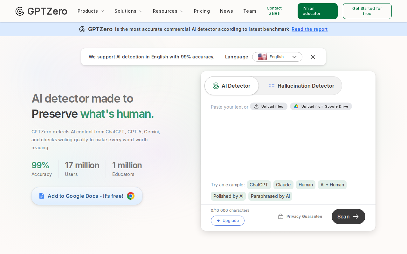Try the Paraphrased by AI example
This screenshot has height=254, width=407.
tap(270, 196)
